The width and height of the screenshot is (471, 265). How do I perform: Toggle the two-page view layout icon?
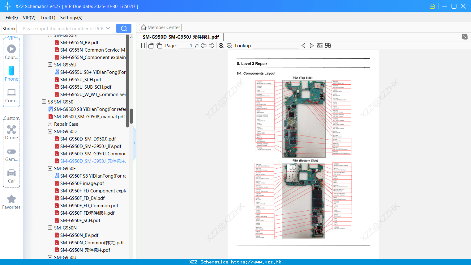pos(142,46)
